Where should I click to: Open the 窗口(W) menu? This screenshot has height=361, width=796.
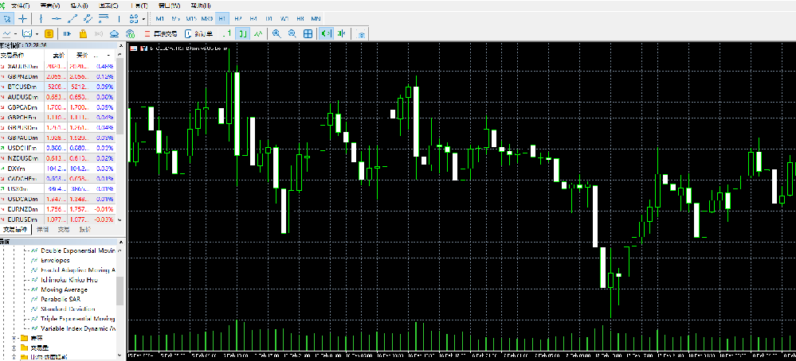pos(169,6)
